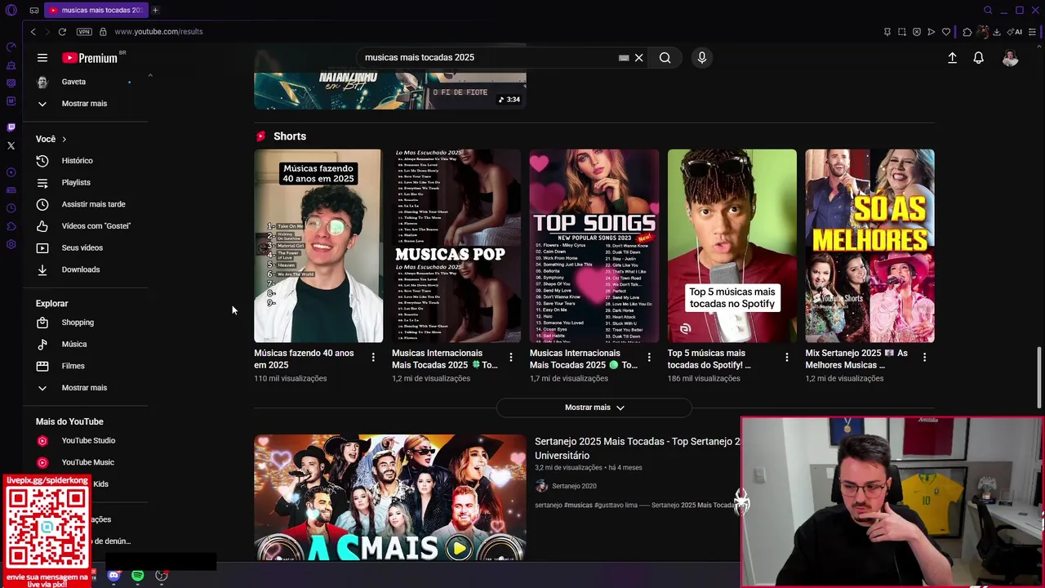
Task: Expand Shorts shelf with 'Mostrar mais'
Action: (594, 408)
